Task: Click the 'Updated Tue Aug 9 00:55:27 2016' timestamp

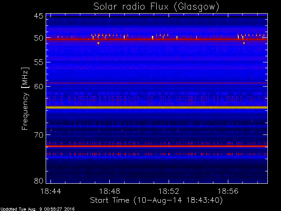Action: [x=37, y=209]
